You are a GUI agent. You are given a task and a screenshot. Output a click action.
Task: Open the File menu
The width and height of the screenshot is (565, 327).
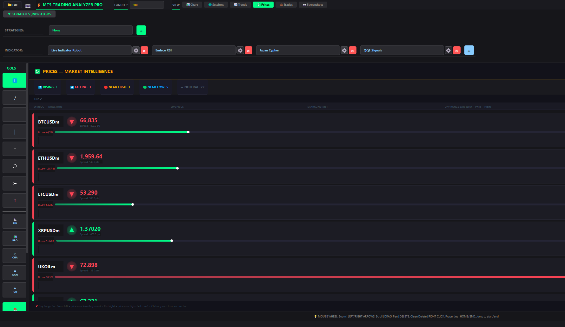(x=13, y=5)
